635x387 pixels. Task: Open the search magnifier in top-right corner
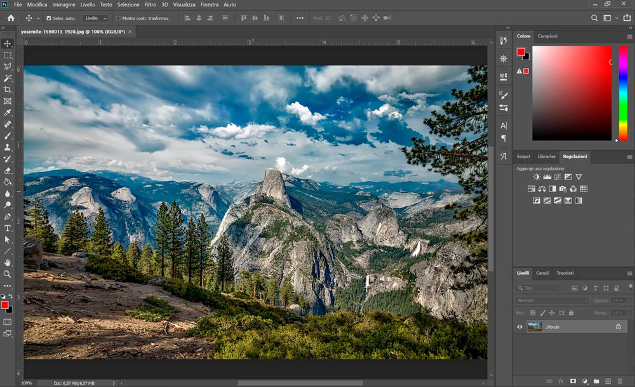(x=594, y=18)
